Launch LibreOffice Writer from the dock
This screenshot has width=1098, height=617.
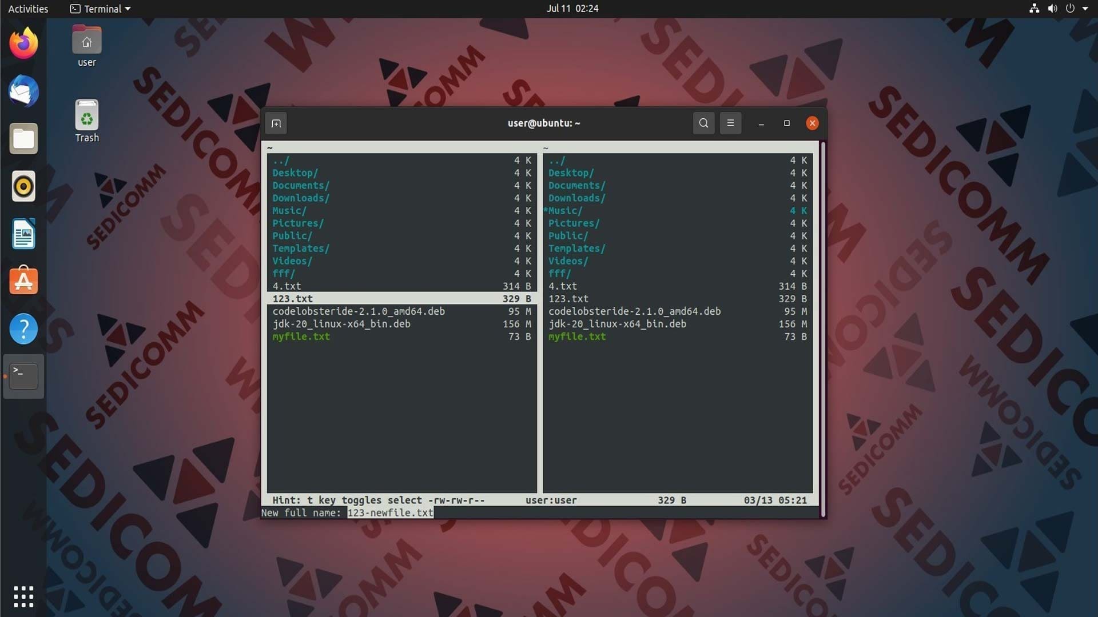point(23,234)
